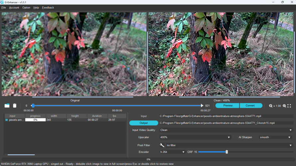
Task: Open the Input Video Quality dropdown
Action: click(x=226, y=130)
